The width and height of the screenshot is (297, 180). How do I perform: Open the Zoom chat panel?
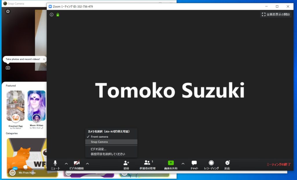click(x=194, y=165)
